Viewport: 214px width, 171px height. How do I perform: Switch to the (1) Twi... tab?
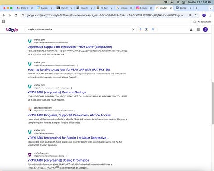pyautogui.click(x=104, y=8)
